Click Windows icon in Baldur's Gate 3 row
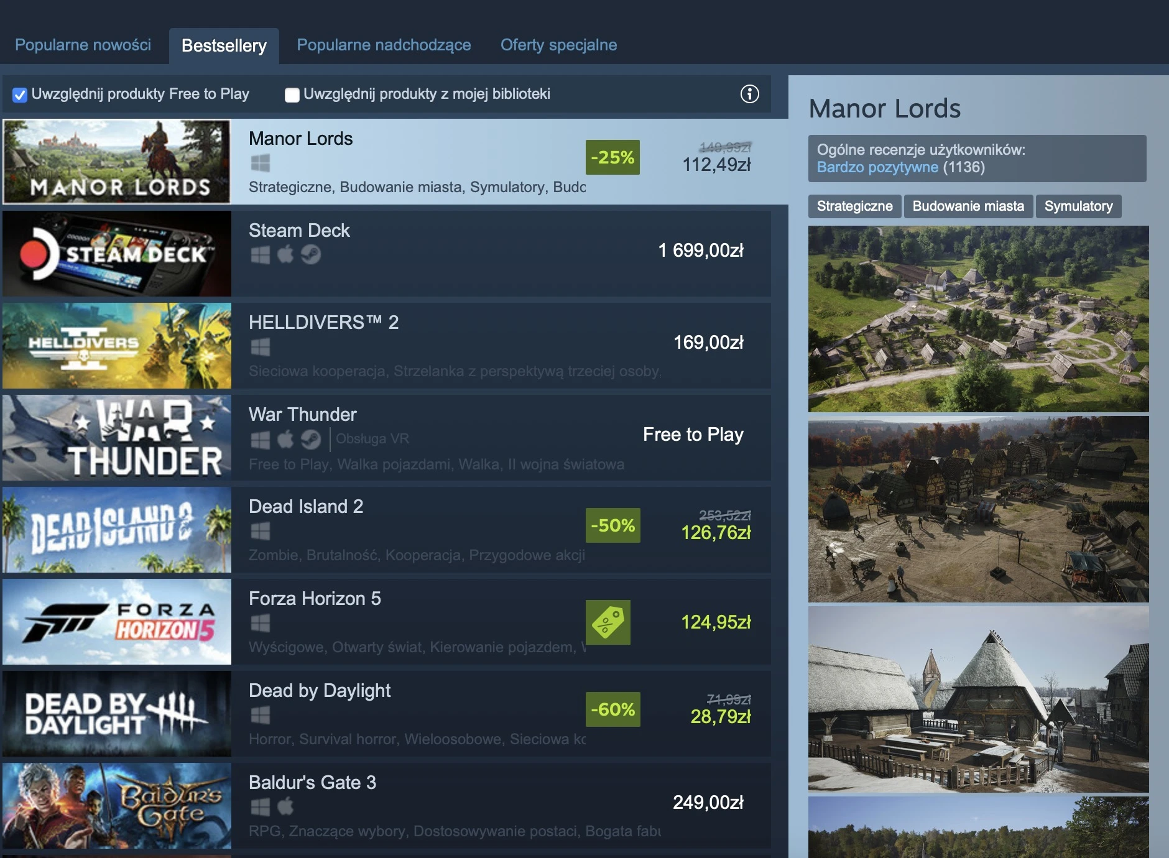This screenshot has width=1169, height=858. click(261, 807)
